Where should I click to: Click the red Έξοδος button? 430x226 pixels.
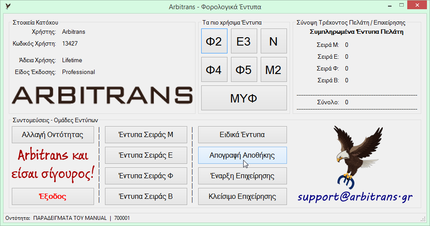52,196
